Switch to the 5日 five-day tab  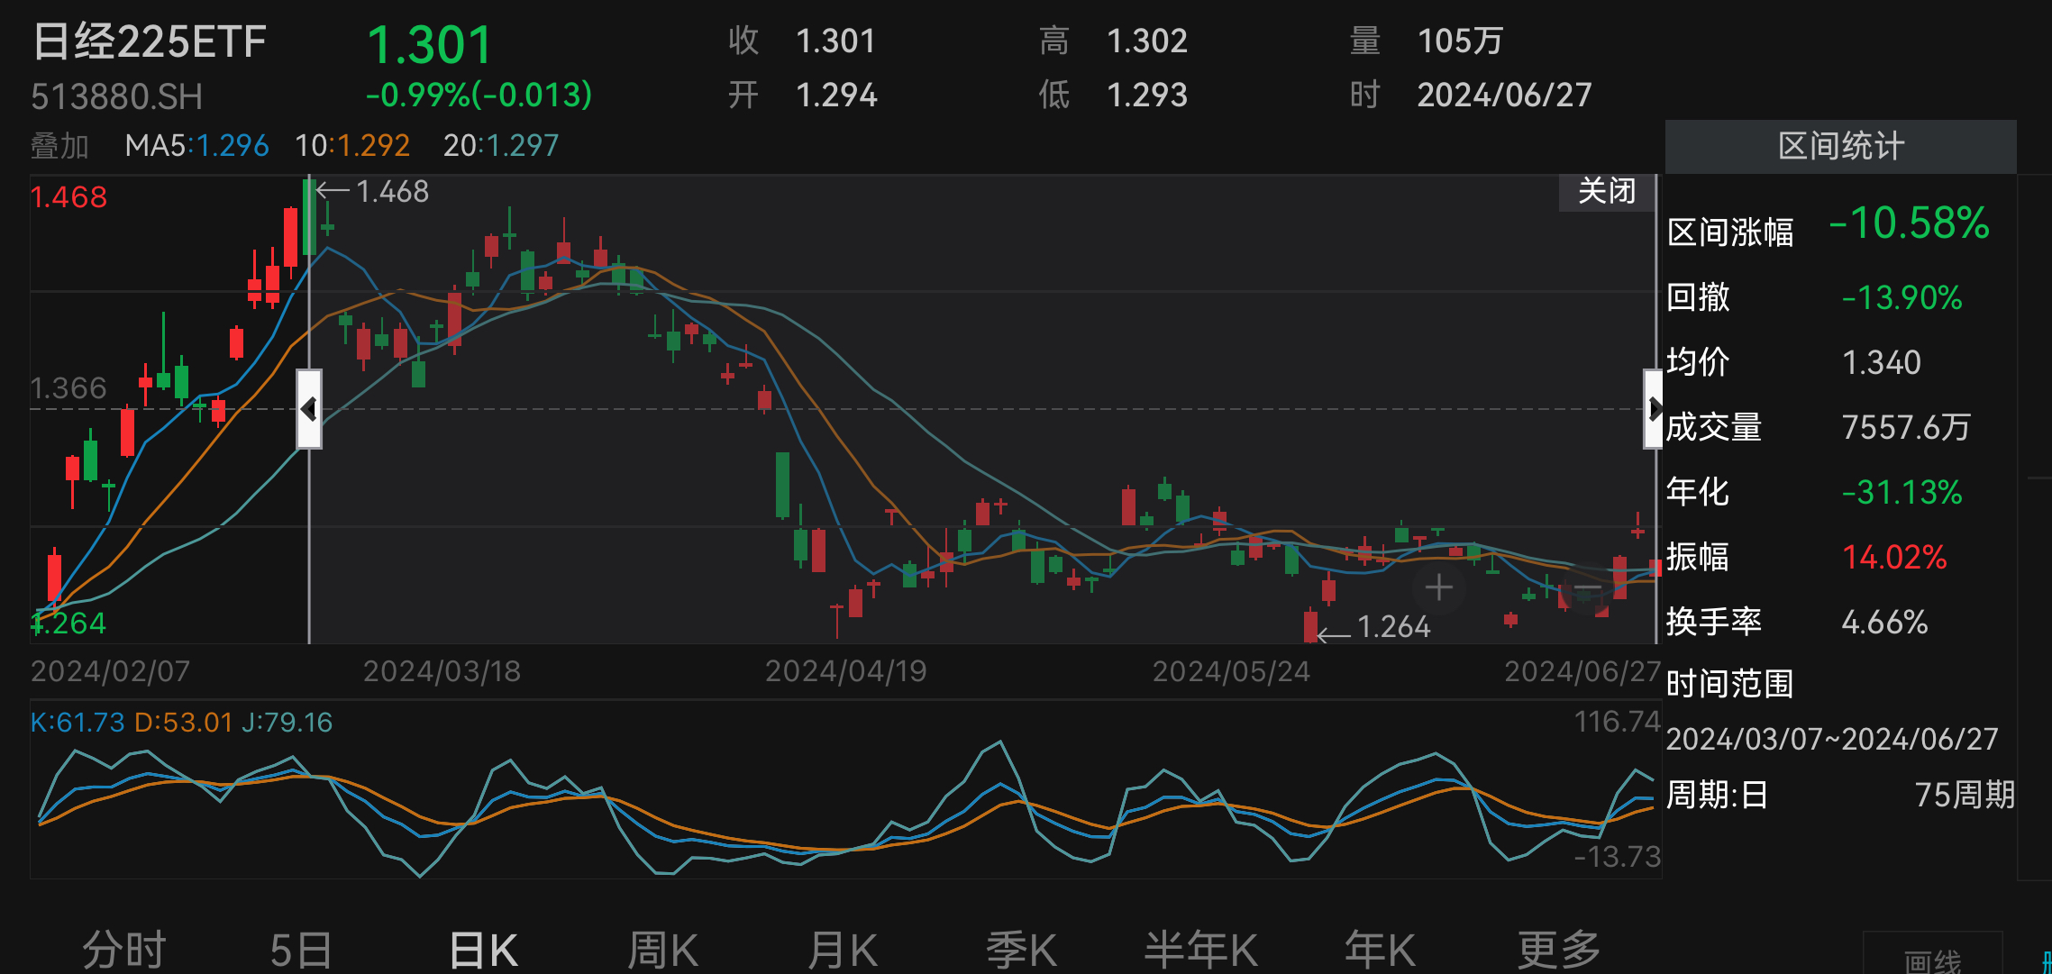click(x=301, y=950)
